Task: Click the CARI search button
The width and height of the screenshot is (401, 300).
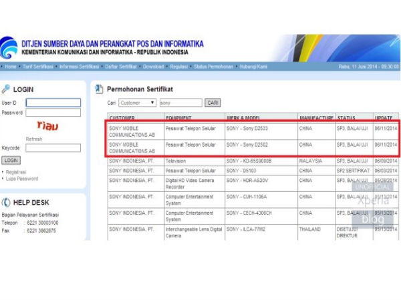Action: tap(213, 103)
